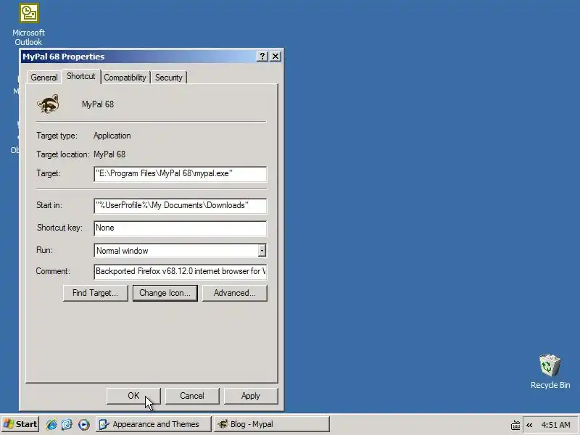Apply the shortcut changes

point(251,396)
